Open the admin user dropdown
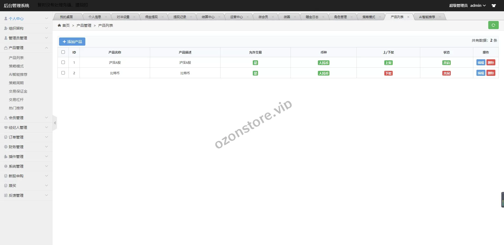 478,6
